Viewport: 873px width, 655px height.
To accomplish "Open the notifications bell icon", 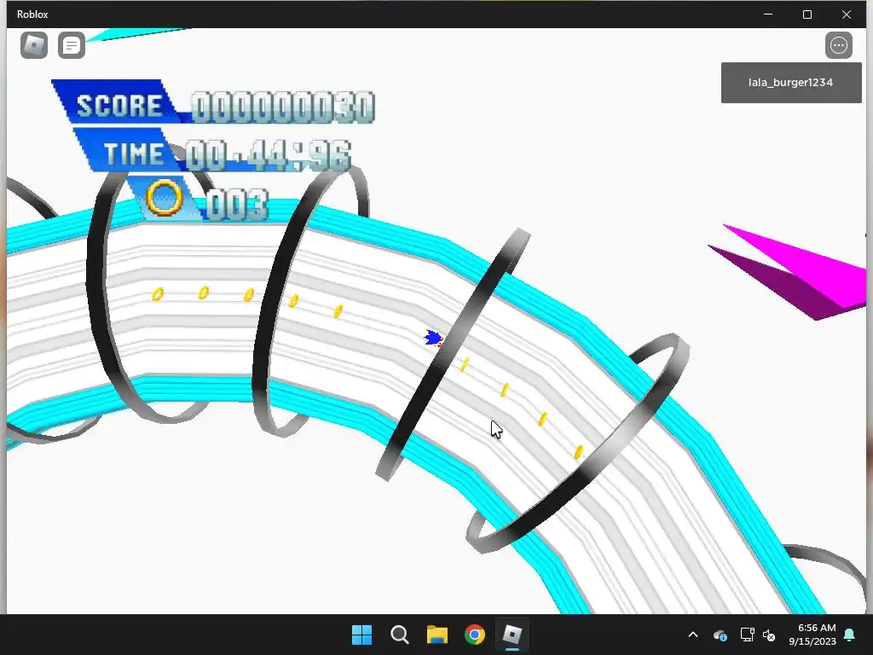I will click(x=850, y=635).
